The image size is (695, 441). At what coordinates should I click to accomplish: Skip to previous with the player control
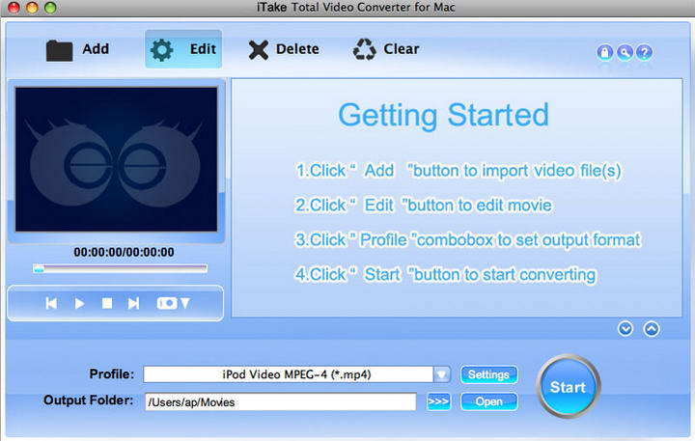[x=51, y=303]
